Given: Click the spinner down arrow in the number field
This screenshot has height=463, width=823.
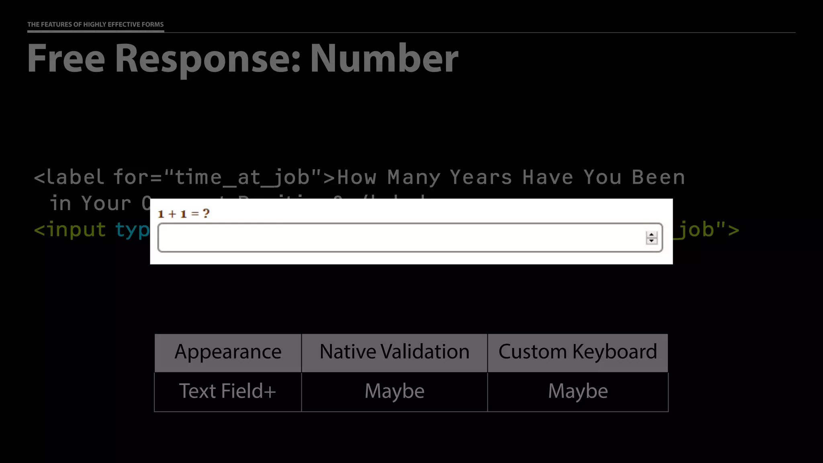Looking at the screenshot, I should (x=651, y=241).
